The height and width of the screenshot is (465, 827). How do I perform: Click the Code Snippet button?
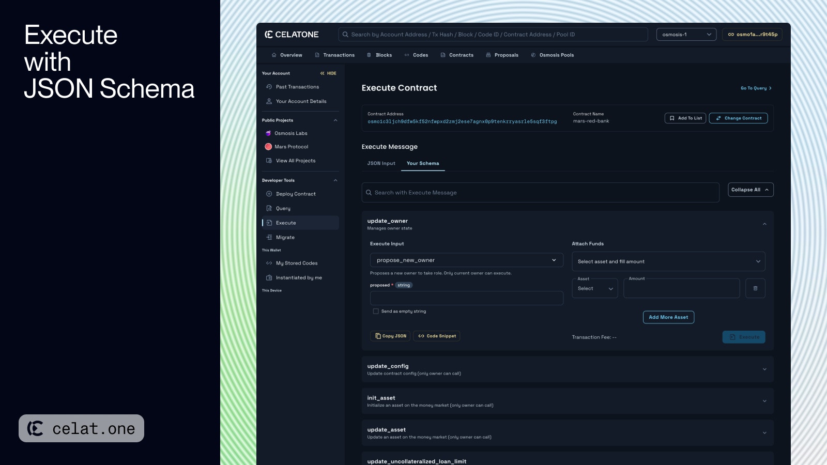click(437, 336)
